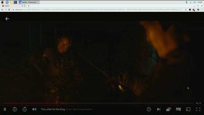Rewind the video ten seconds
Image resolution: width=204 pixels, height=115 pixels.
[x=15, y=109]
